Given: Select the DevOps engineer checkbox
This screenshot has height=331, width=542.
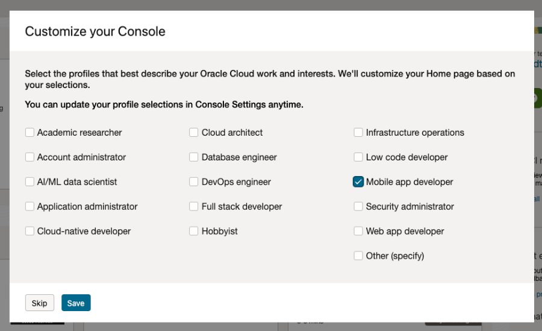Looking at the screenshot, I should pyautogui.click(x=193, y=181).
